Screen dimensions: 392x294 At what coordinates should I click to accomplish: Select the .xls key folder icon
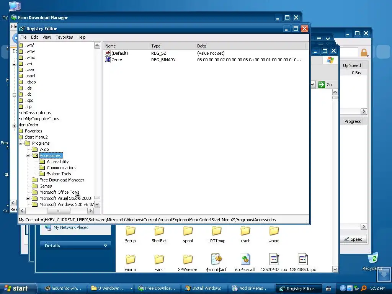click(x=21, y=88)
